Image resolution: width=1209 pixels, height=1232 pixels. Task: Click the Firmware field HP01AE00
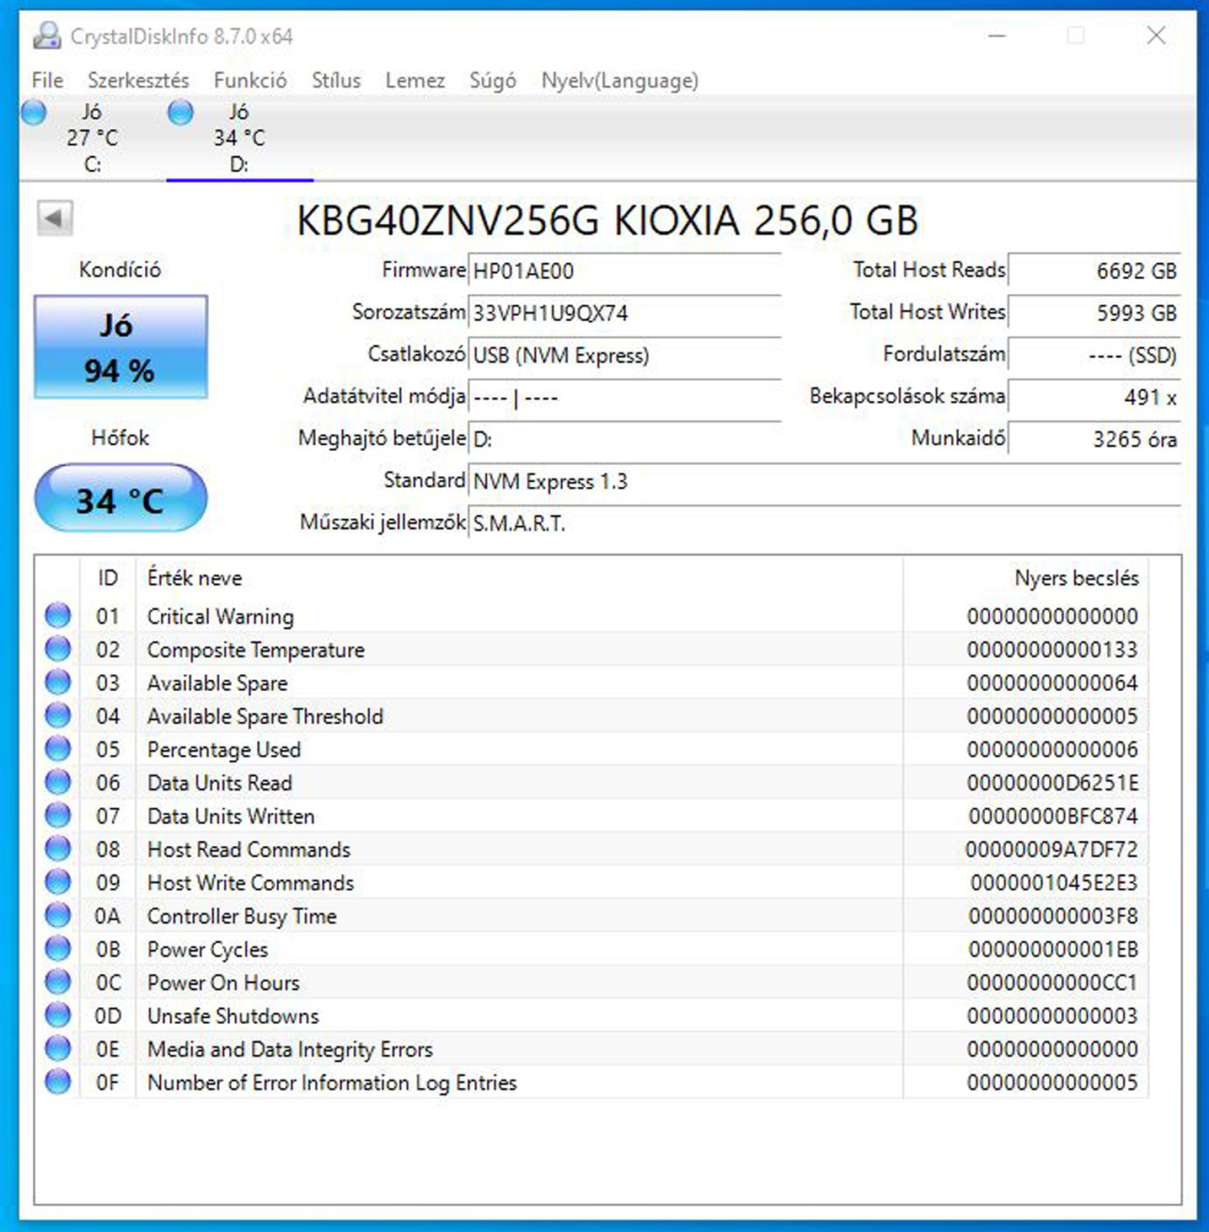coord(624,271)
